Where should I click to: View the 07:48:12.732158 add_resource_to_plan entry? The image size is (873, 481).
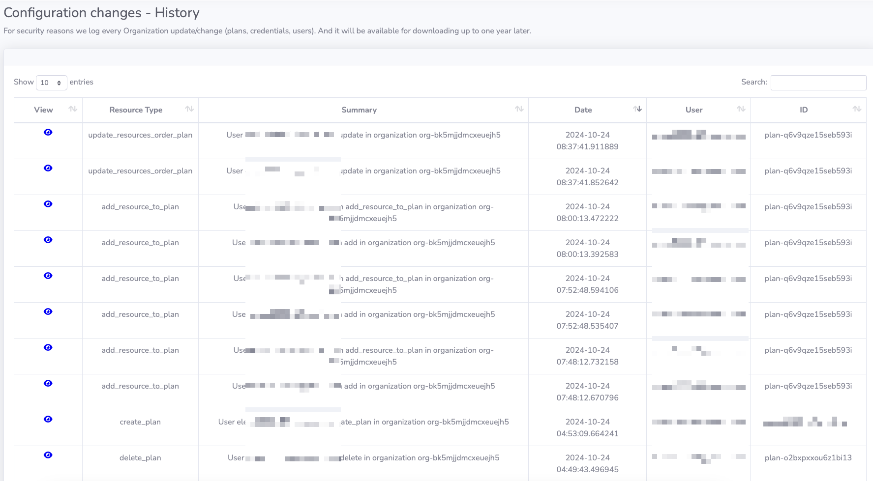(x=48, y=347)
